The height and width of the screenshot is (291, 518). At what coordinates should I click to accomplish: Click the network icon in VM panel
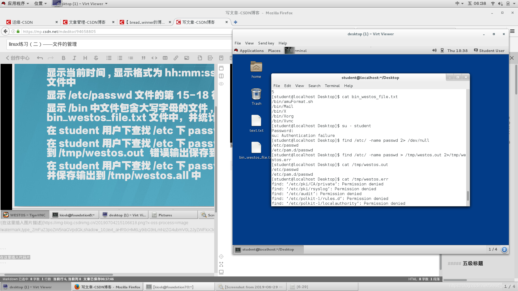point(442,50)
